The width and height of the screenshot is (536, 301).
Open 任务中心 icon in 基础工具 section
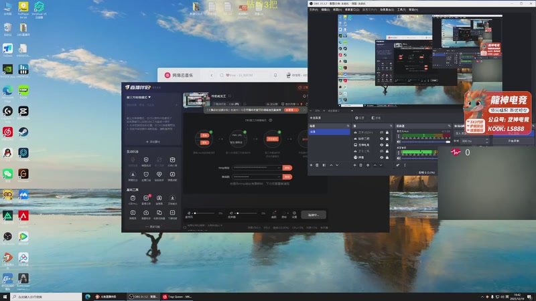click(133, 199)
